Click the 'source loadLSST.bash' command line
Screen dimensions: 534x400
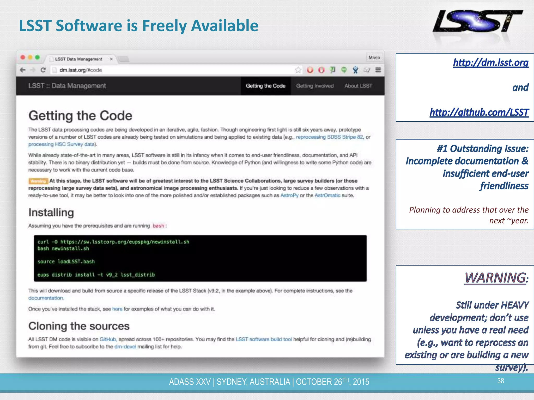tap(66, 261)
